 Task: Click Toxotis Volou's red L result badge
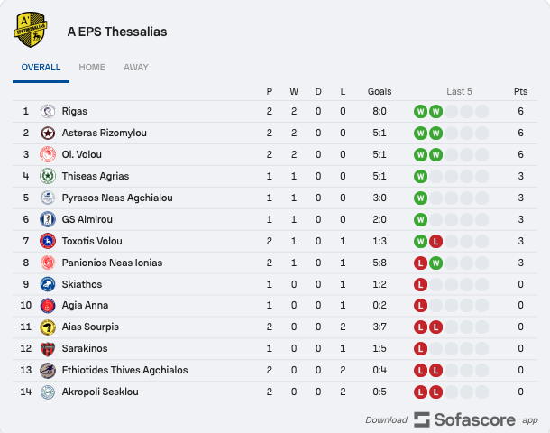(435, 242)
